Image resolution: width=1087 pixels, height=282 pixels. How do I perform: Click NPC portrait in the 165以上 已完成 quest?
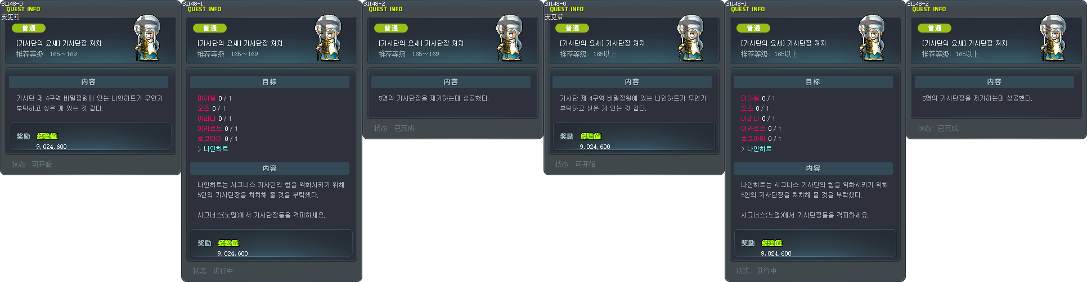point(1053,38)
